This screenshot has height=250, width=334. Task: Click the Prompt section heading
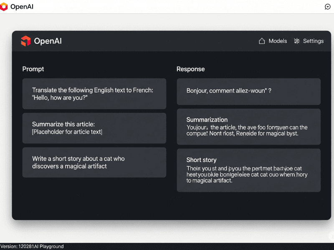click(33, 69)
